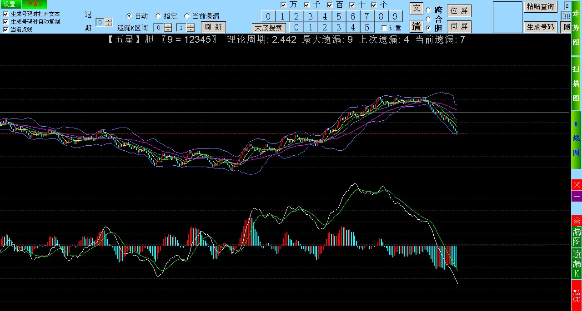Screen dimensions: 582x311
Task: Click the red X button in sidebar
Action: tap(577, 185)
